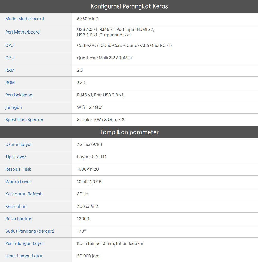
Task: Click the Konfigurasi Perangkat Keras section header
Action: 129,6
